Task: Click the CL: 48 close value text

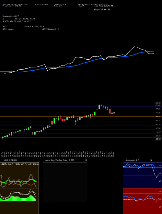Action: coord(58,6)
